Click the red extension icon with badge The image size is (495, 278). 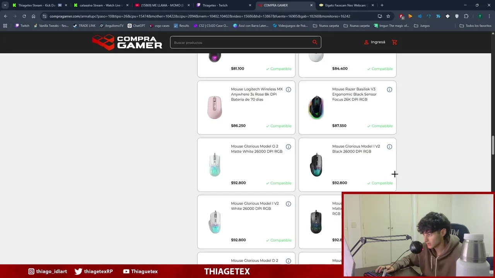(x=401, y=16)
